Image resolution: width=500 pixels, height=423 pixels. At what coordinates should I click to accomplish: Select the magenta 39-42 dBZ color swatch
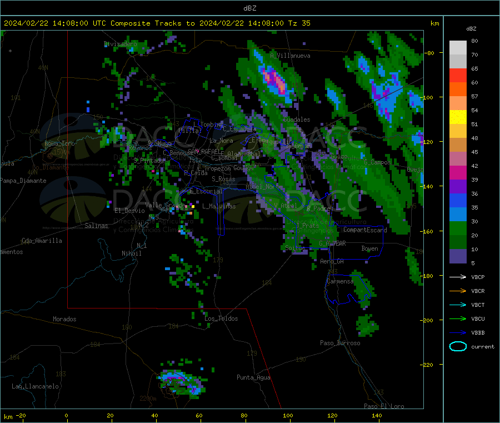pyautogui.click(x=458, y=172)
